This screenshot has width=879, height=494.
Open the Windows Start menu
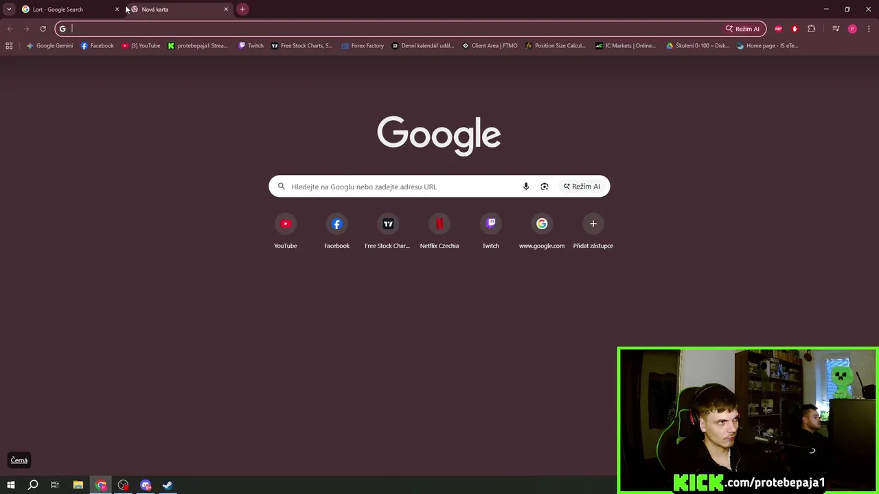(10, 485)
